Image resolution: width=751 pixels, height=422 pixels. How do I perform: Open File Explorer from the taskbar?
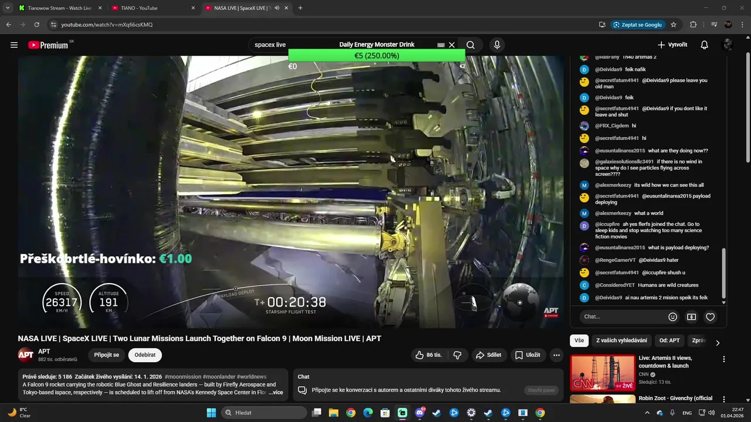(x=333, y=413)
